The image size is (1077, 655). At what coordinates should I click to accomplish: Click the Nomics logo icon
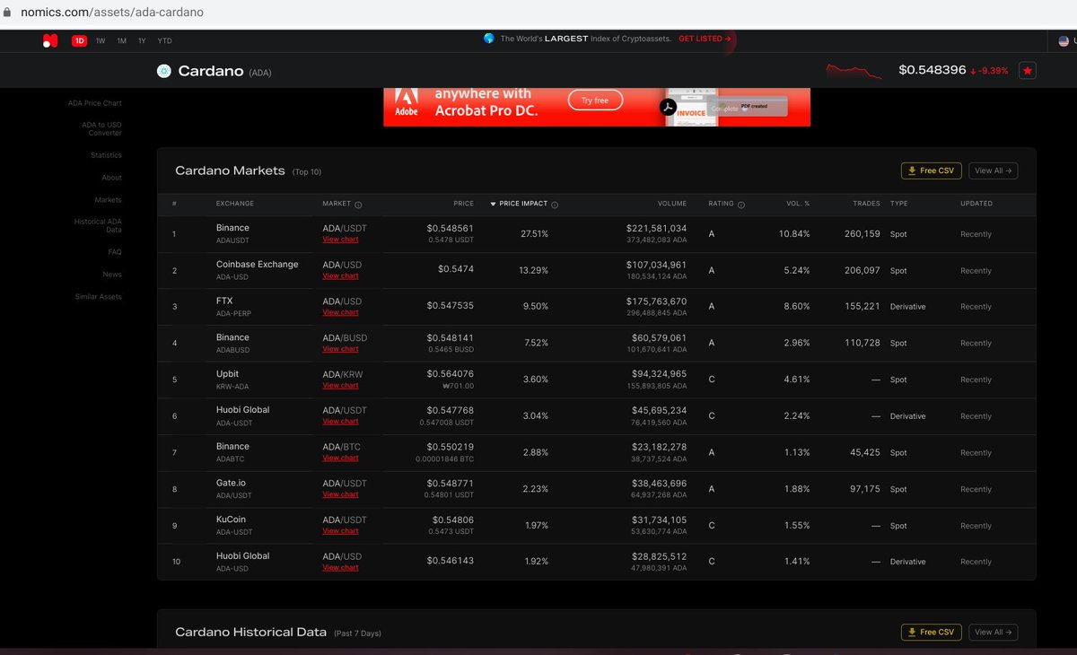point(50,40)
